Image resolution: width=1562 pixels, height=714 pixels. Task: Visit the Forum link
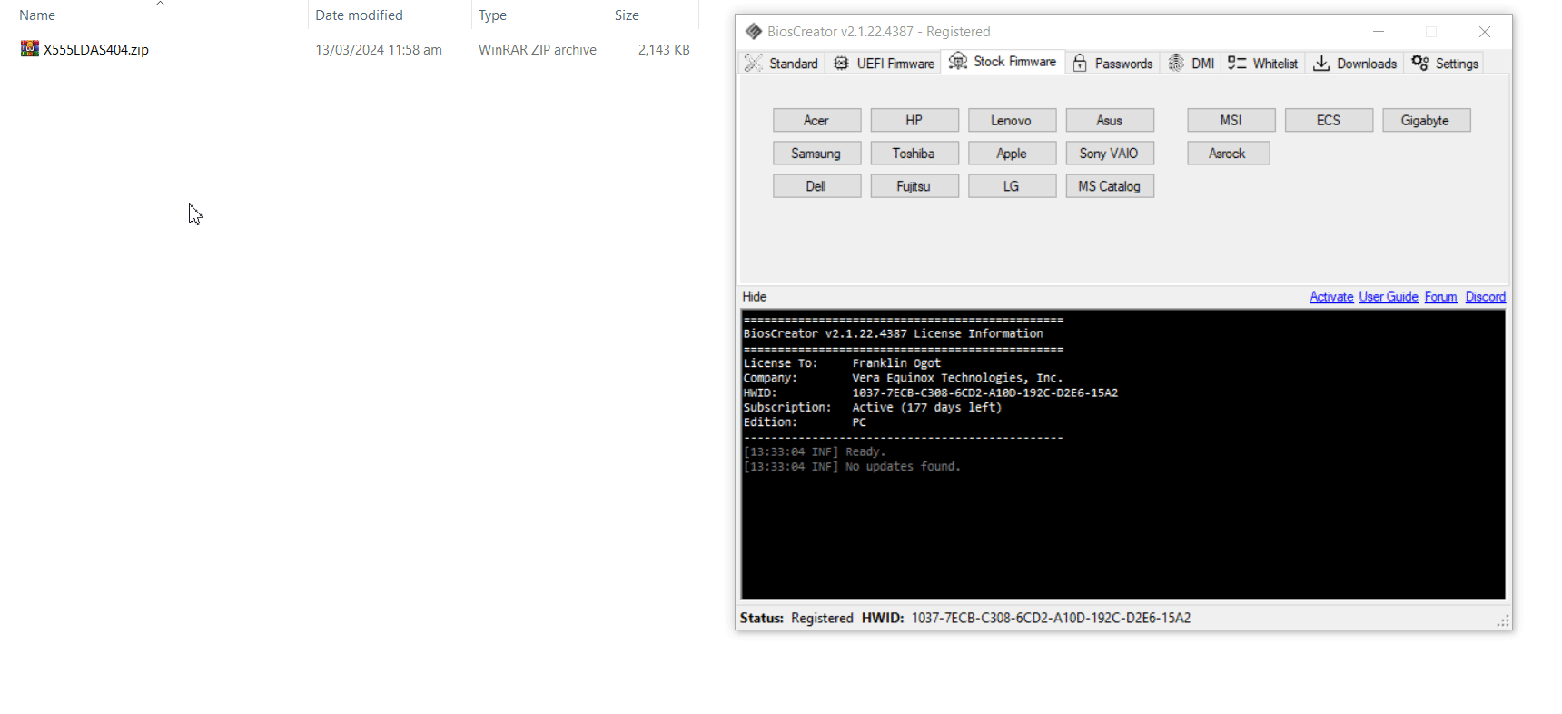coord(1440,296)
